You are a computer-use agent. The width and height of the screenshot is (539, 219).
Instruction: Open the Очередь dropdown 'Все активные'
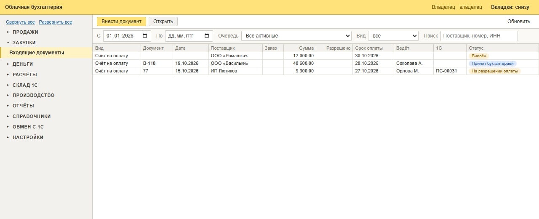tap(296, 36)
